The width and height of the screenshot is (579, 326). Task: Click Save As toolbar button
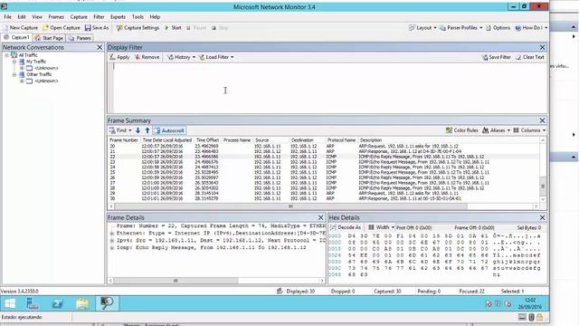(97, 28)
